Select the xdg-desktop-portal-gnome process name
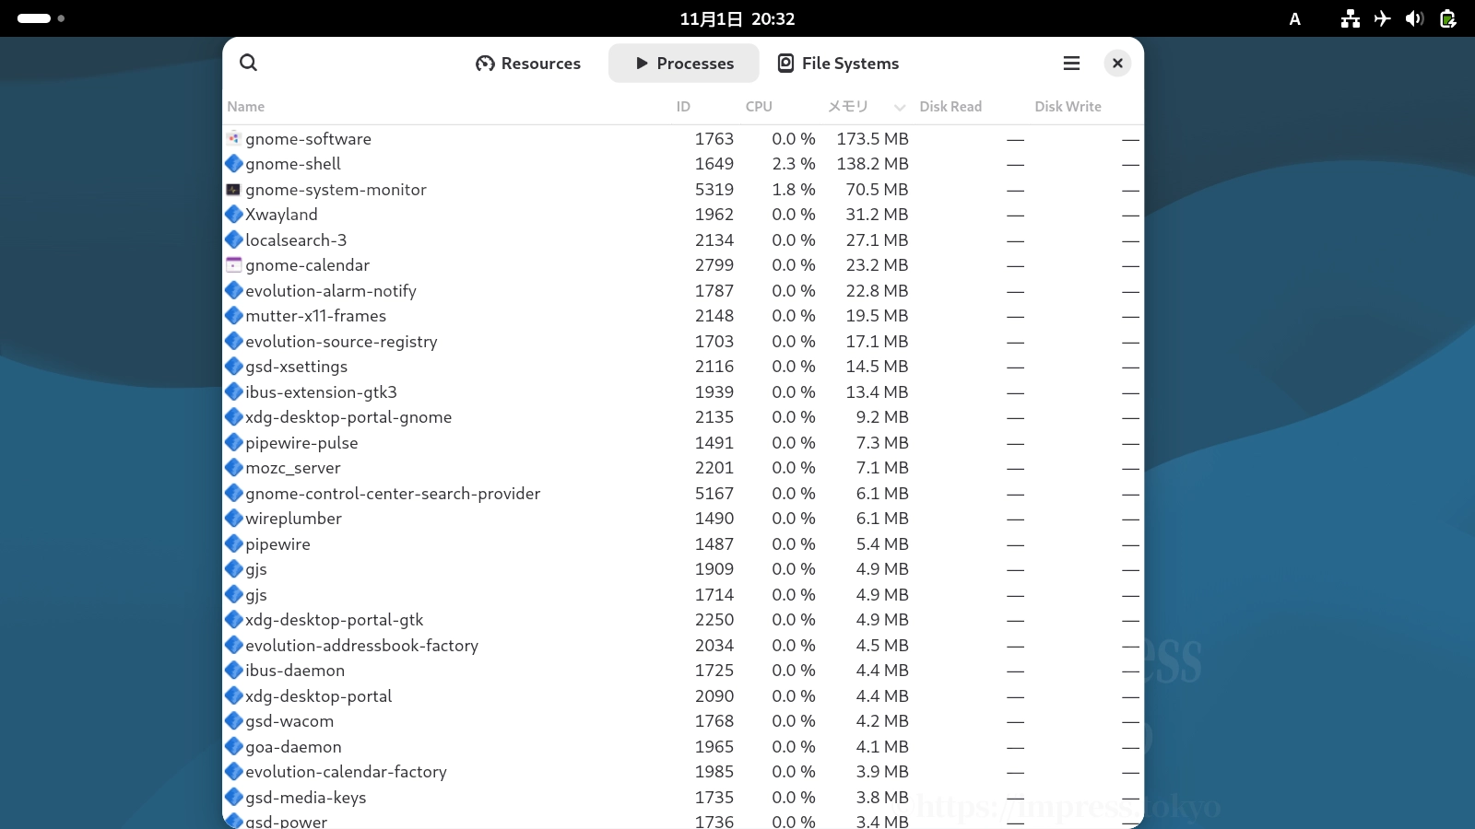Screen dimensions: 1475x829 pyautogui.click(x=348, y=417)
